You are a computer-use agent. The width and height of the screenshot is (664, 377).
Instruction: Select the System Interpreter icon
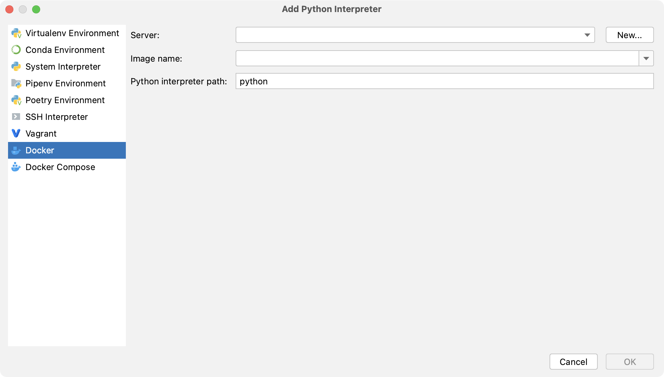click(x=16, y=66)
